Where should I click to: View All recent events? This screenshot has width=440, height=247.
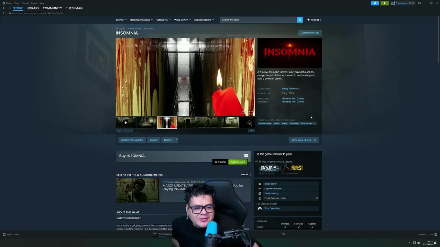(244, 174)
